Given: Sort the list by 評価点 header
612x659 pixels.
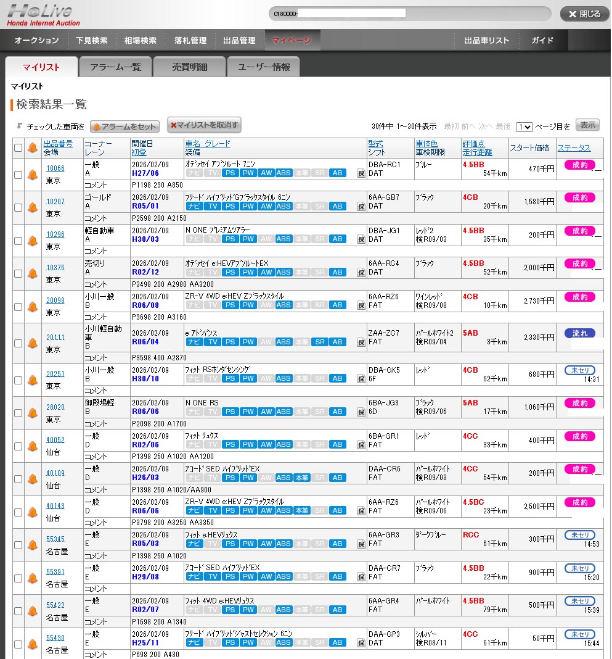Looking at the screenshot, I should [473, 144].
